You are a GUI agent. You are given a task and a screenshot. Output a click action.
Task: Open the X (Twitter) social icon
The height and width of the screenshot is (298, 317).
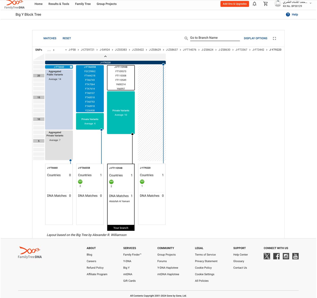coord(267,256)
